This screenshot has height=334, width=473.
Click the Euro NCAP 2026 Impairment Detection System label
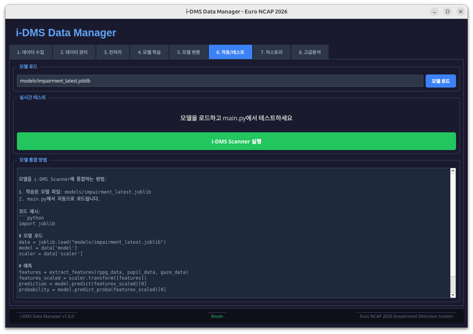tap(406, 315)
